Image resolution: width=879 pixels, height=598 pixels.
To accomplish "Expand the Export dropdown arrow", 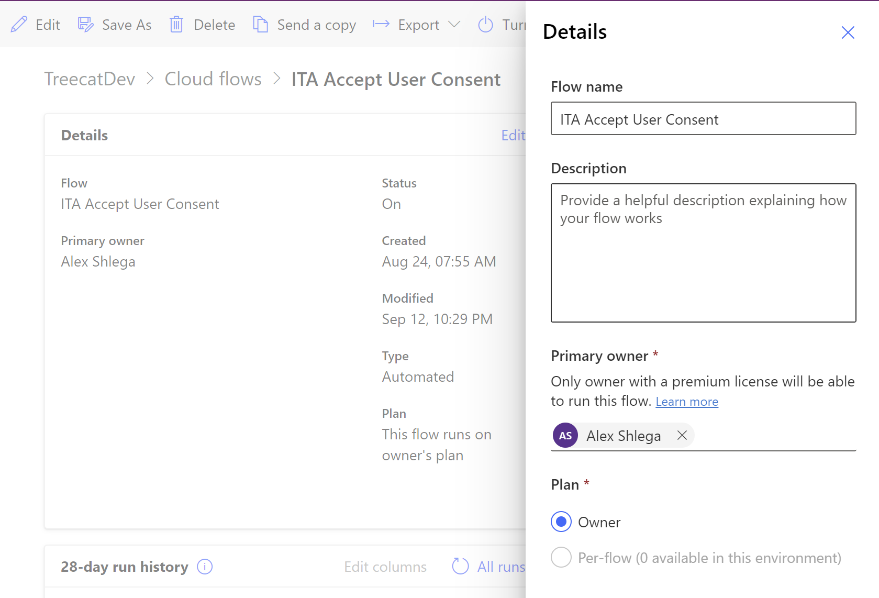I will 455,24.
